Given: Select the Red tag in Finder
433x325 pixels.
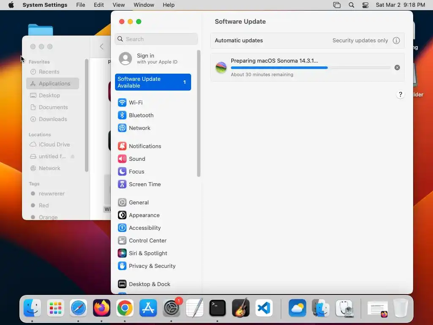Looking at the screenshot, I should 52,206.
